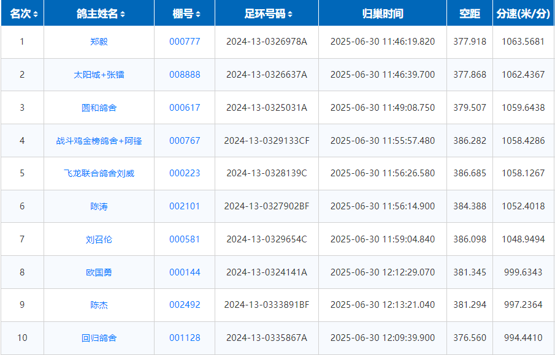Open loft number 000777 link
This screenshot has height=355, width=555.
[x=185, y=42]
